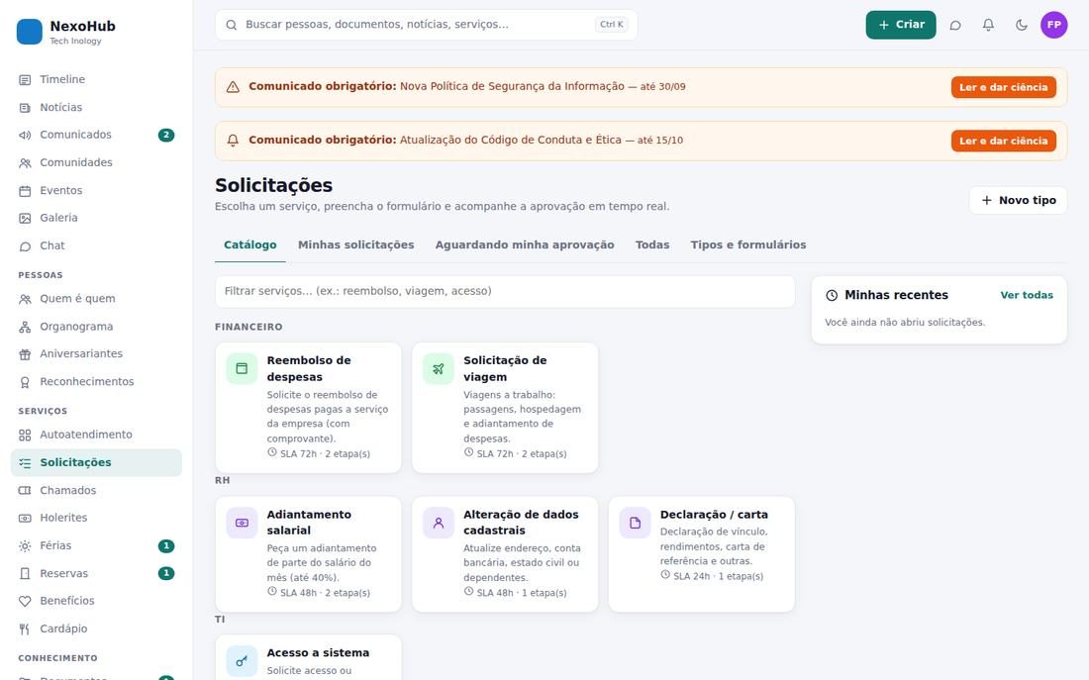This screenshot has height=680, width=1089.
Task: Click the chat bubble icon in header
Action: (955, 25)
